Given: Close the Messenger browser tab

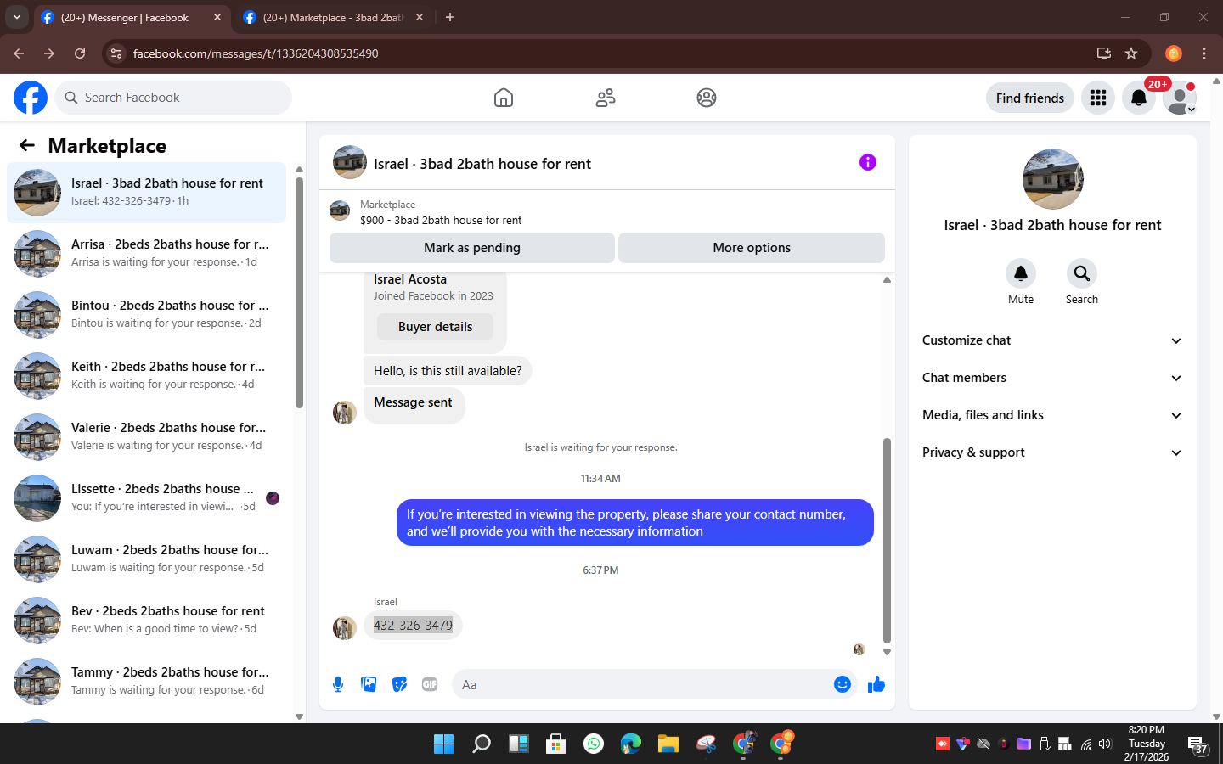Looking at the screenshot, I should 217,17.
